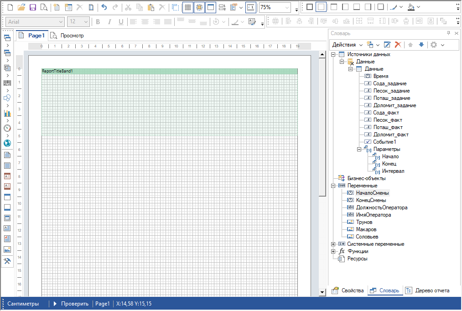Toggle Show Headers button in toolbar
Viewport: 462px width, 311px height.
[211, 7]
